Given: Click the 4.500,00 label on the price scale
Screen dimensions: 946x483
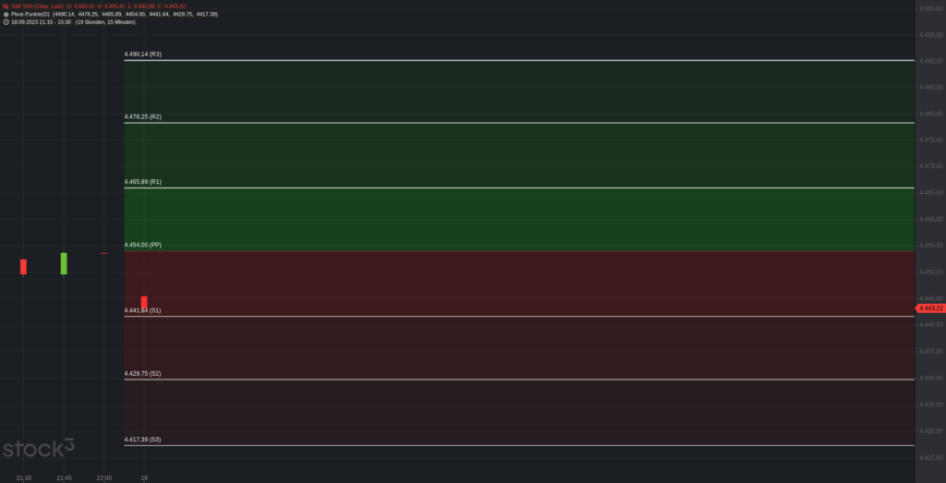Looking at the screenshot, I should [x=931, y=8].
